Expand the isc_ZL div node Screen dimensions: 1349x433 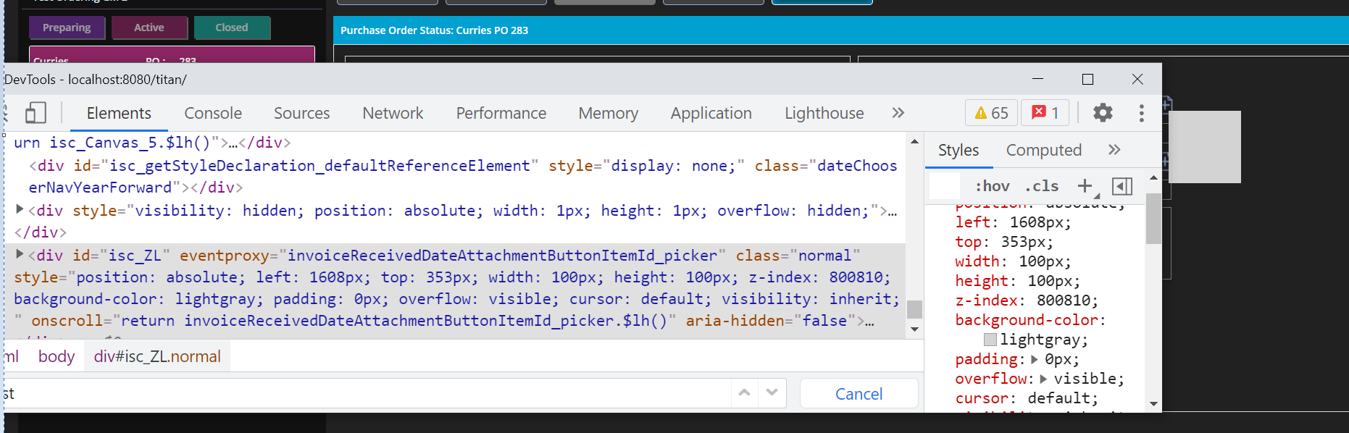[20, 254]
